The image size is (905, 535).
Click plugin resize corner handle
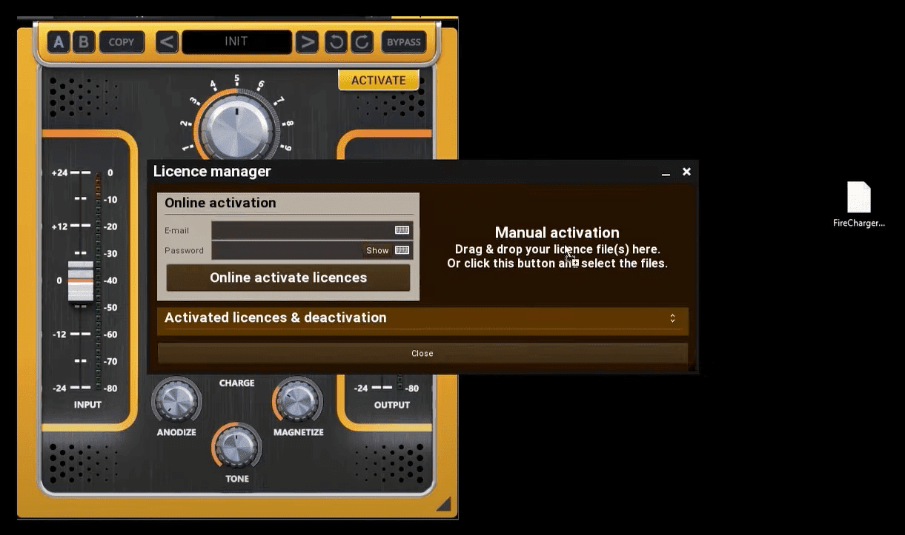443,504
